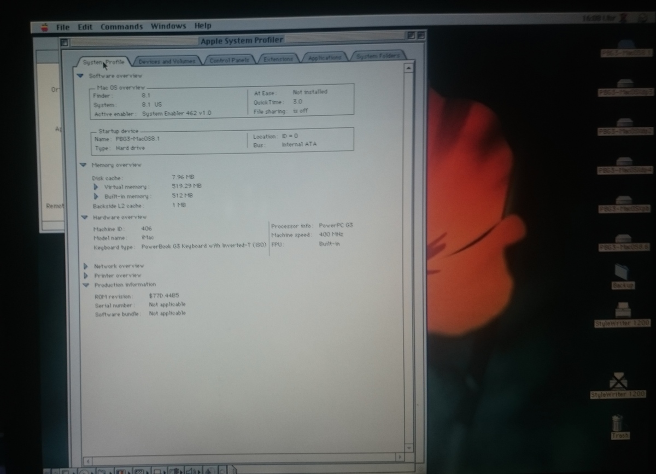Select the System Profile tab
This screenshot has width=656, height=474.
[x=103, y=62]
